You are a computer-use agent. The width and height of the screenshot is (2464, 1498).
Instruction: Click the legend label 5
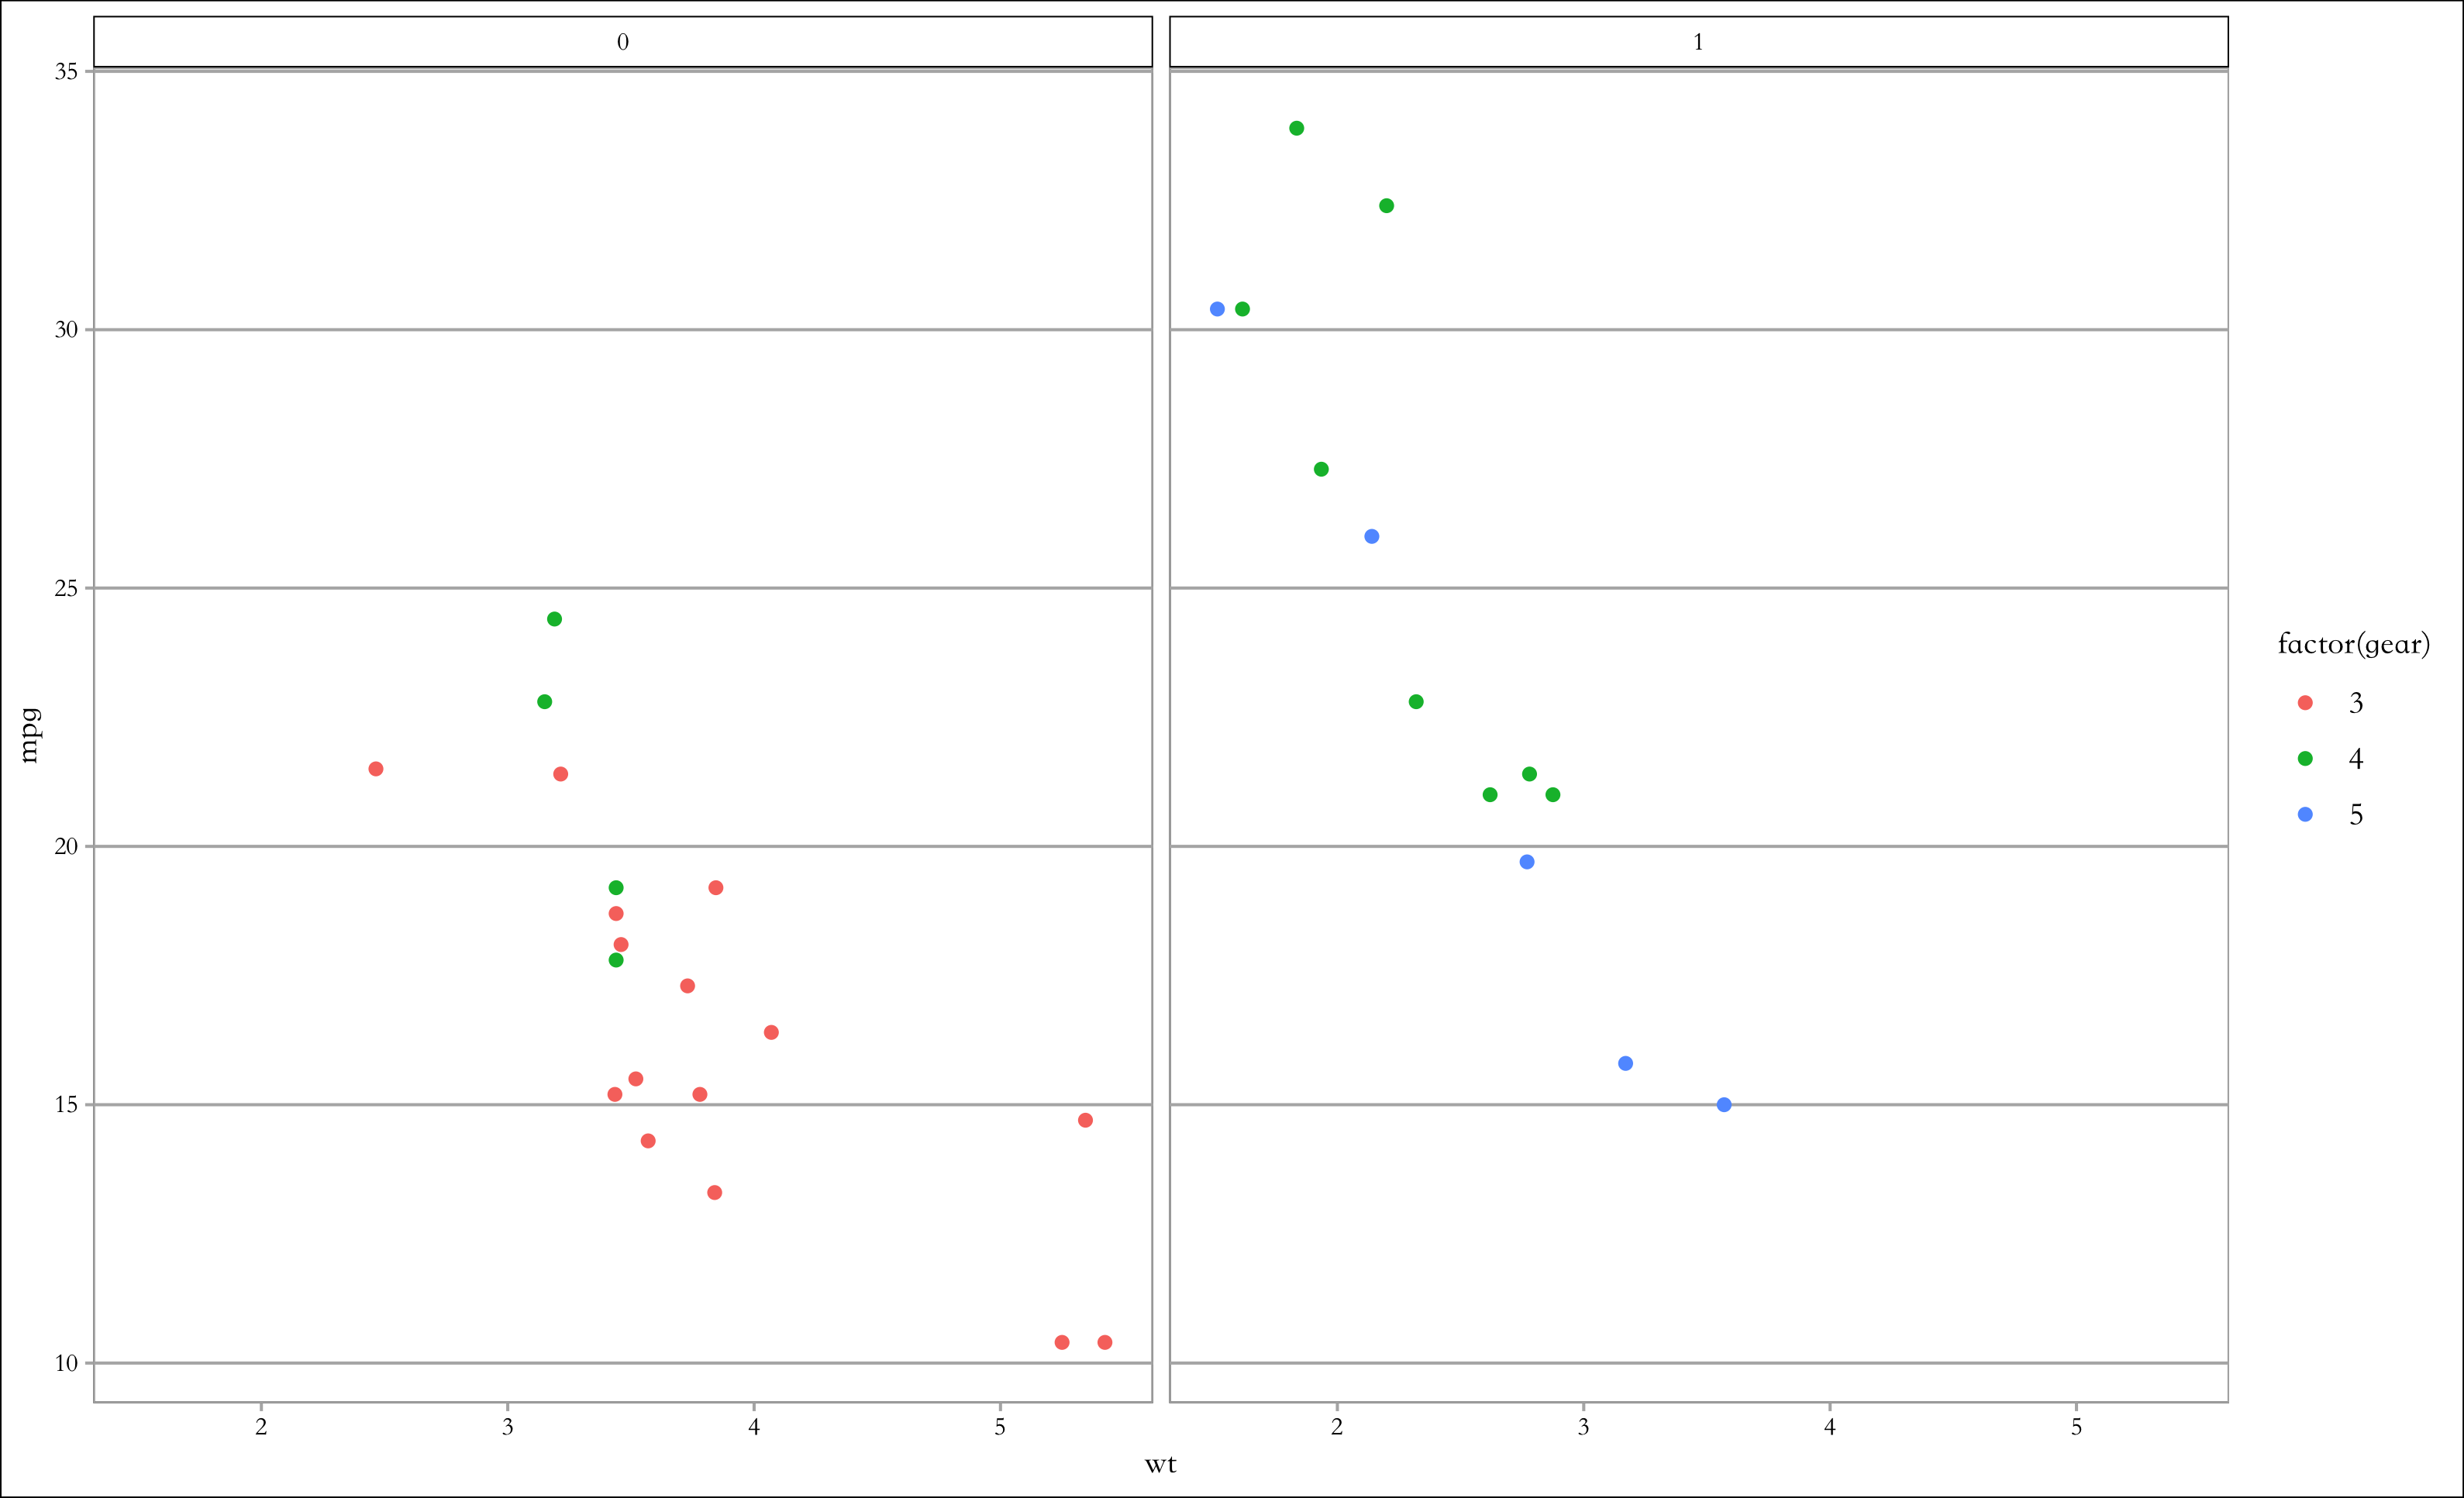(x=2356, y=815)
